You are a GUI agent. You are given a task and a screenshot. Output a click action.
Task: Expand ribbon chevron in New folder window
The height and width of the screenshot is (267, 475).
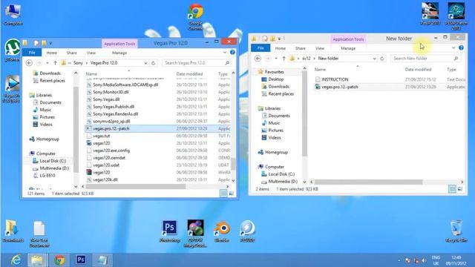pos(453,47)
